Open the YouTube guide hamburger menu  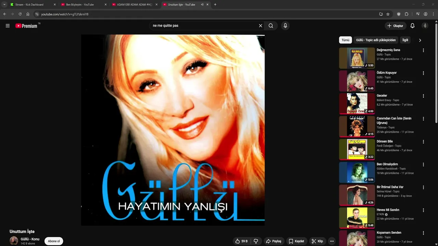tap(8, 26)
